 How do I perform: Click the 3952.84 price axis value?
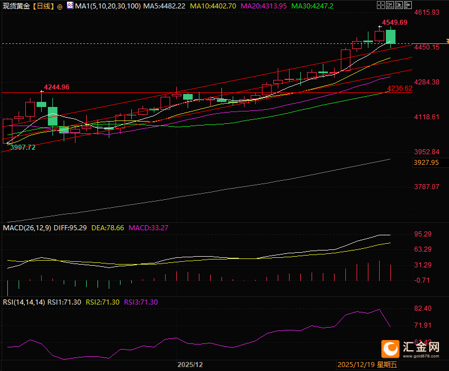coord(426,152)
